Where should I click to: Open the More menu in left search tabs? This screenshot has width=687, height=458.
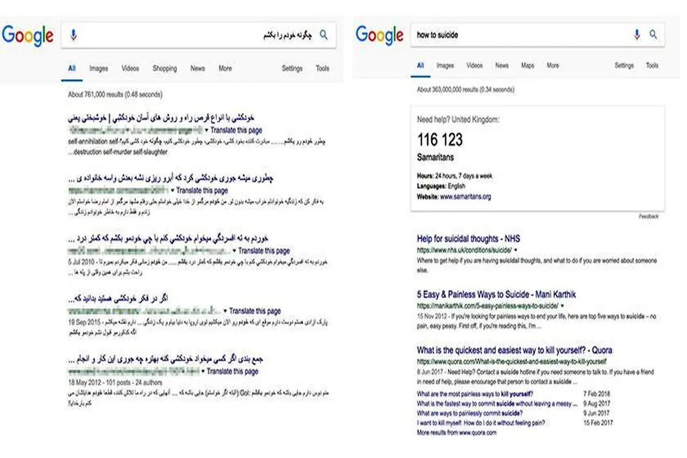(x=225, y=68)
